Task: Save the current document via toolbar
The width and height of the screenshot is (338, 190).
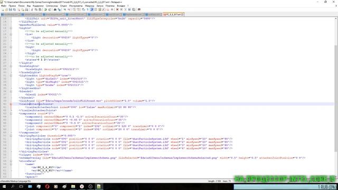Action: 10,9
